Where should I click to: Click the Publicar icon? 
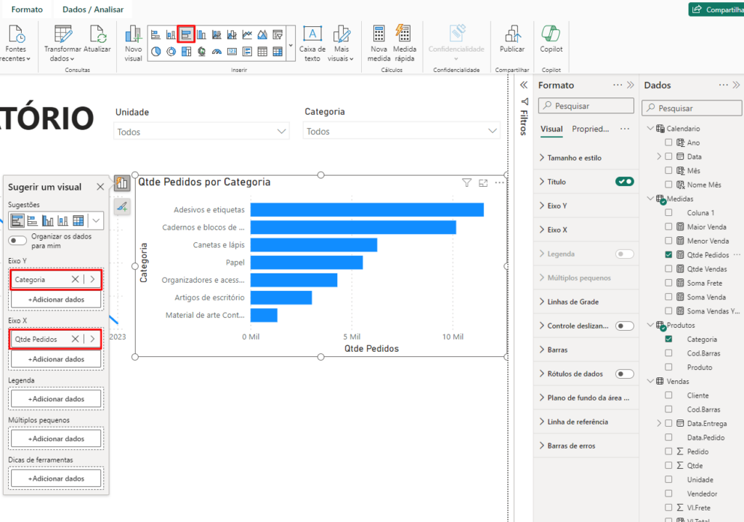(x=512, y=34)
